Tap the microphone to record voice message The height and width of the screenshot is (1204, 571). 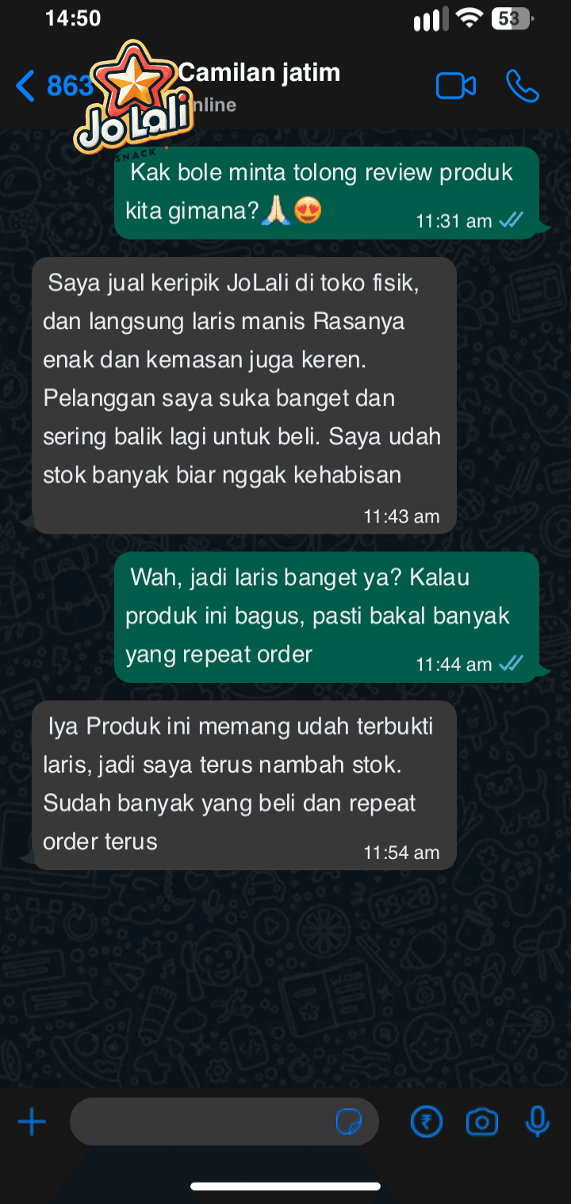tap(538, 1122)
